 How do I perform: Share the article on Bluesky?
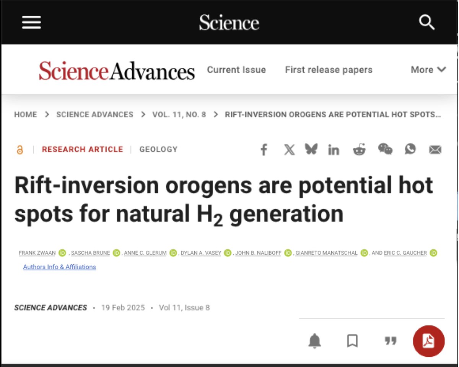coord(311,150)
